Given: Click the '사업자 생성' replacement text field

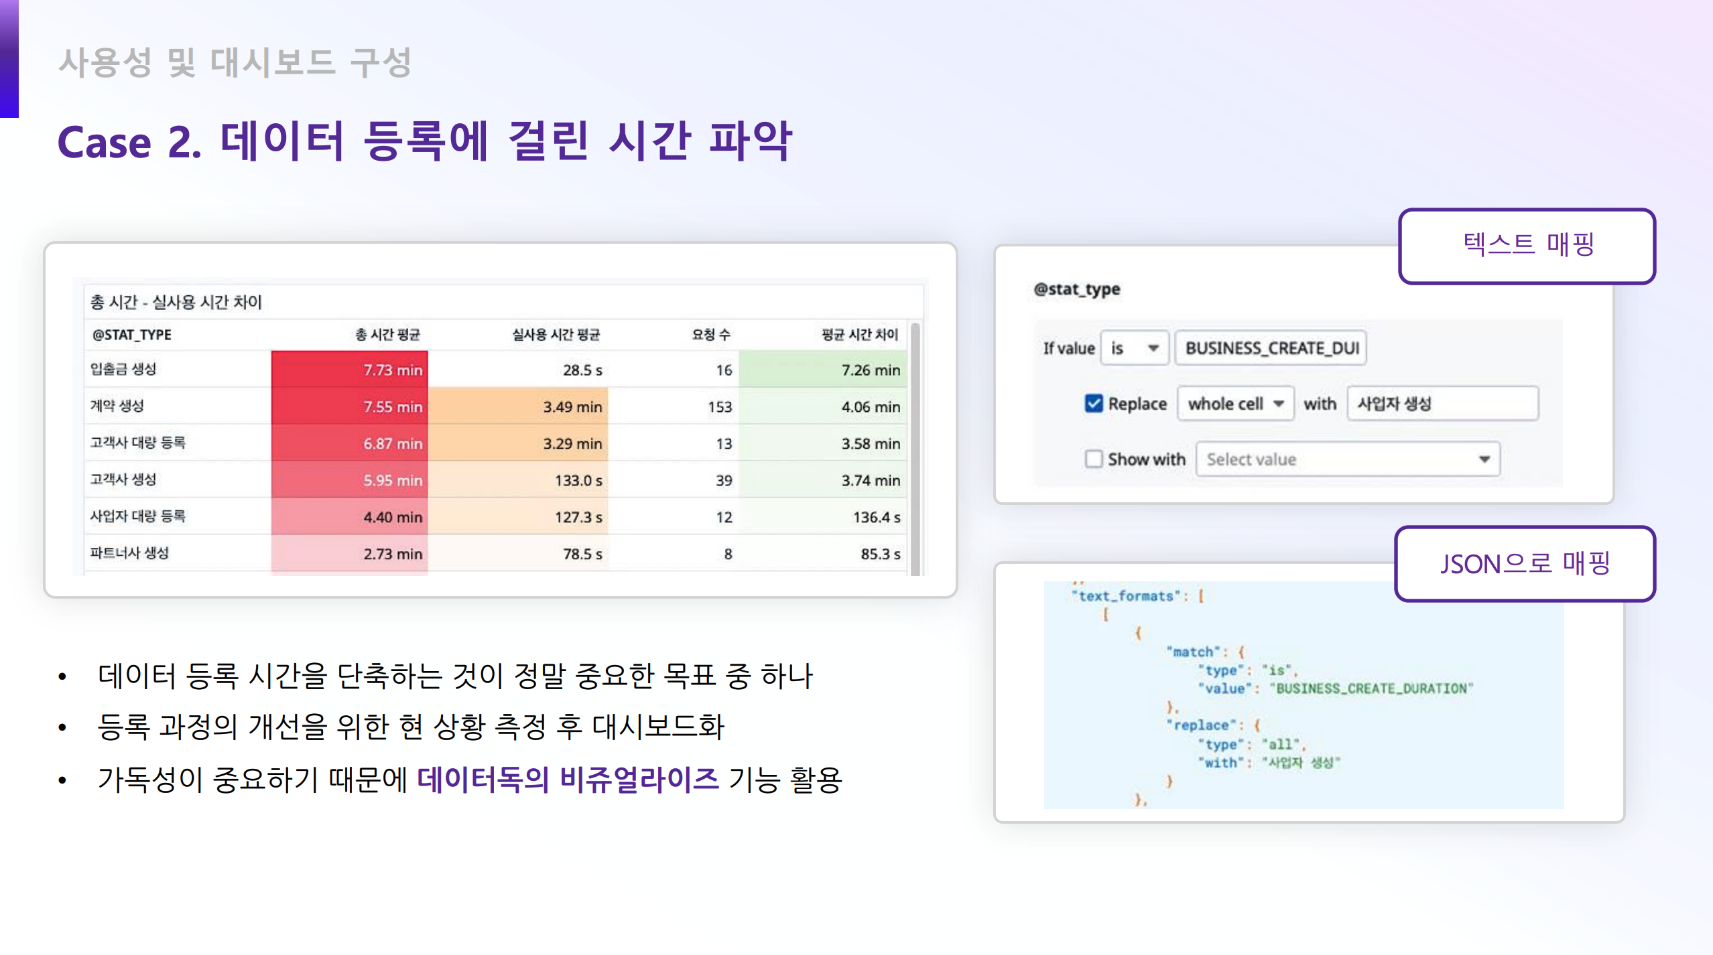Looking at the screenshot, I should 1442,403.
